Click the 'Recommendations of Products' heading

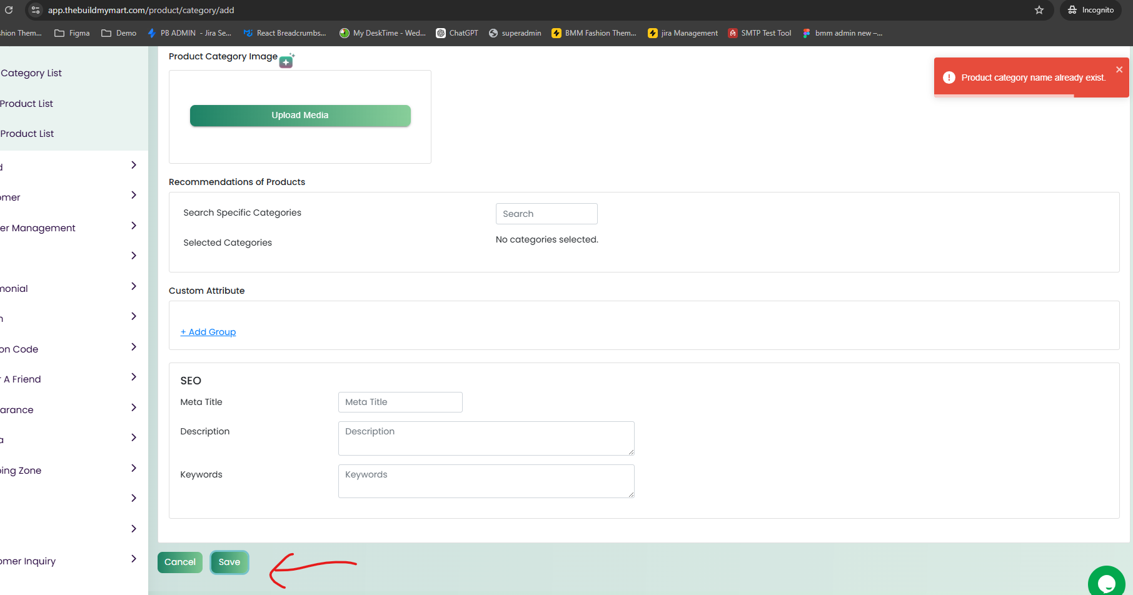(x=237, y=182)
